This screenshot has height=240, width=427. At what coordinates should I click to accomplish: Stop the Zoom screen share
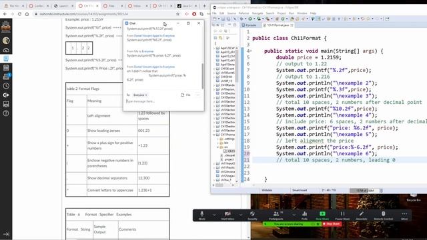(332, 224)
